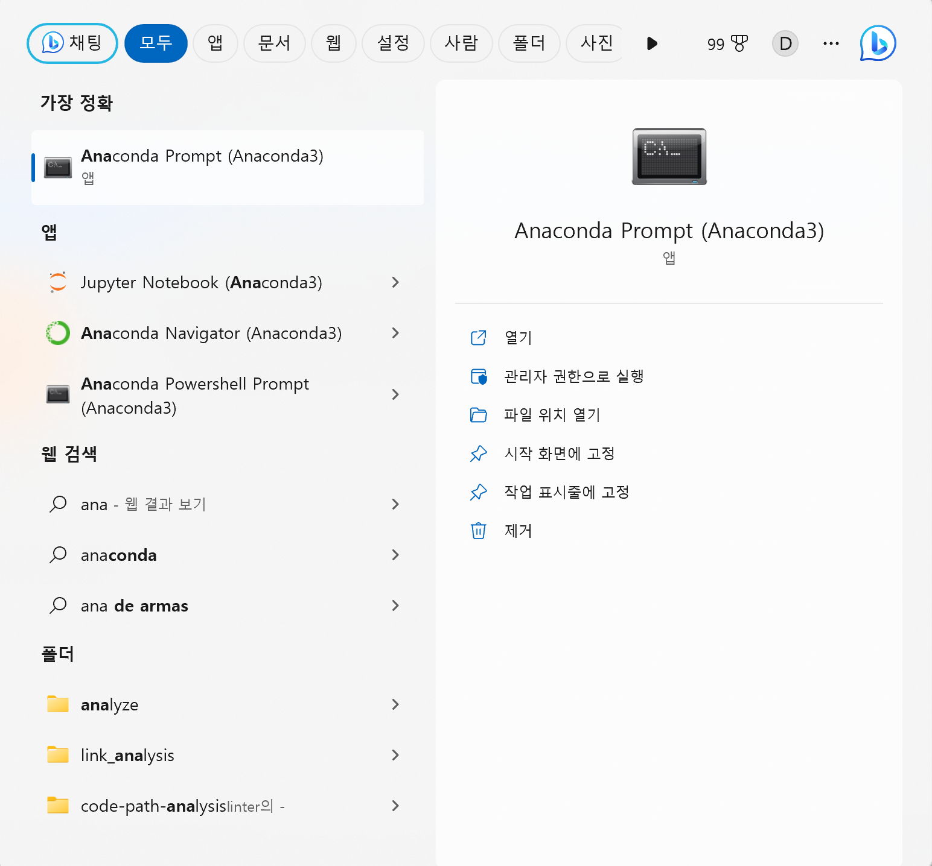Click the admin shield icon
The image size is (932, 866).
(478, 376)
